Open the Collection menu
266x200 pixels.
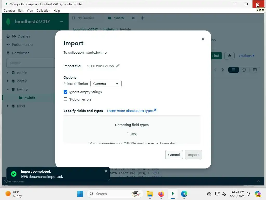pyautogui.click(x=43, y=10)
